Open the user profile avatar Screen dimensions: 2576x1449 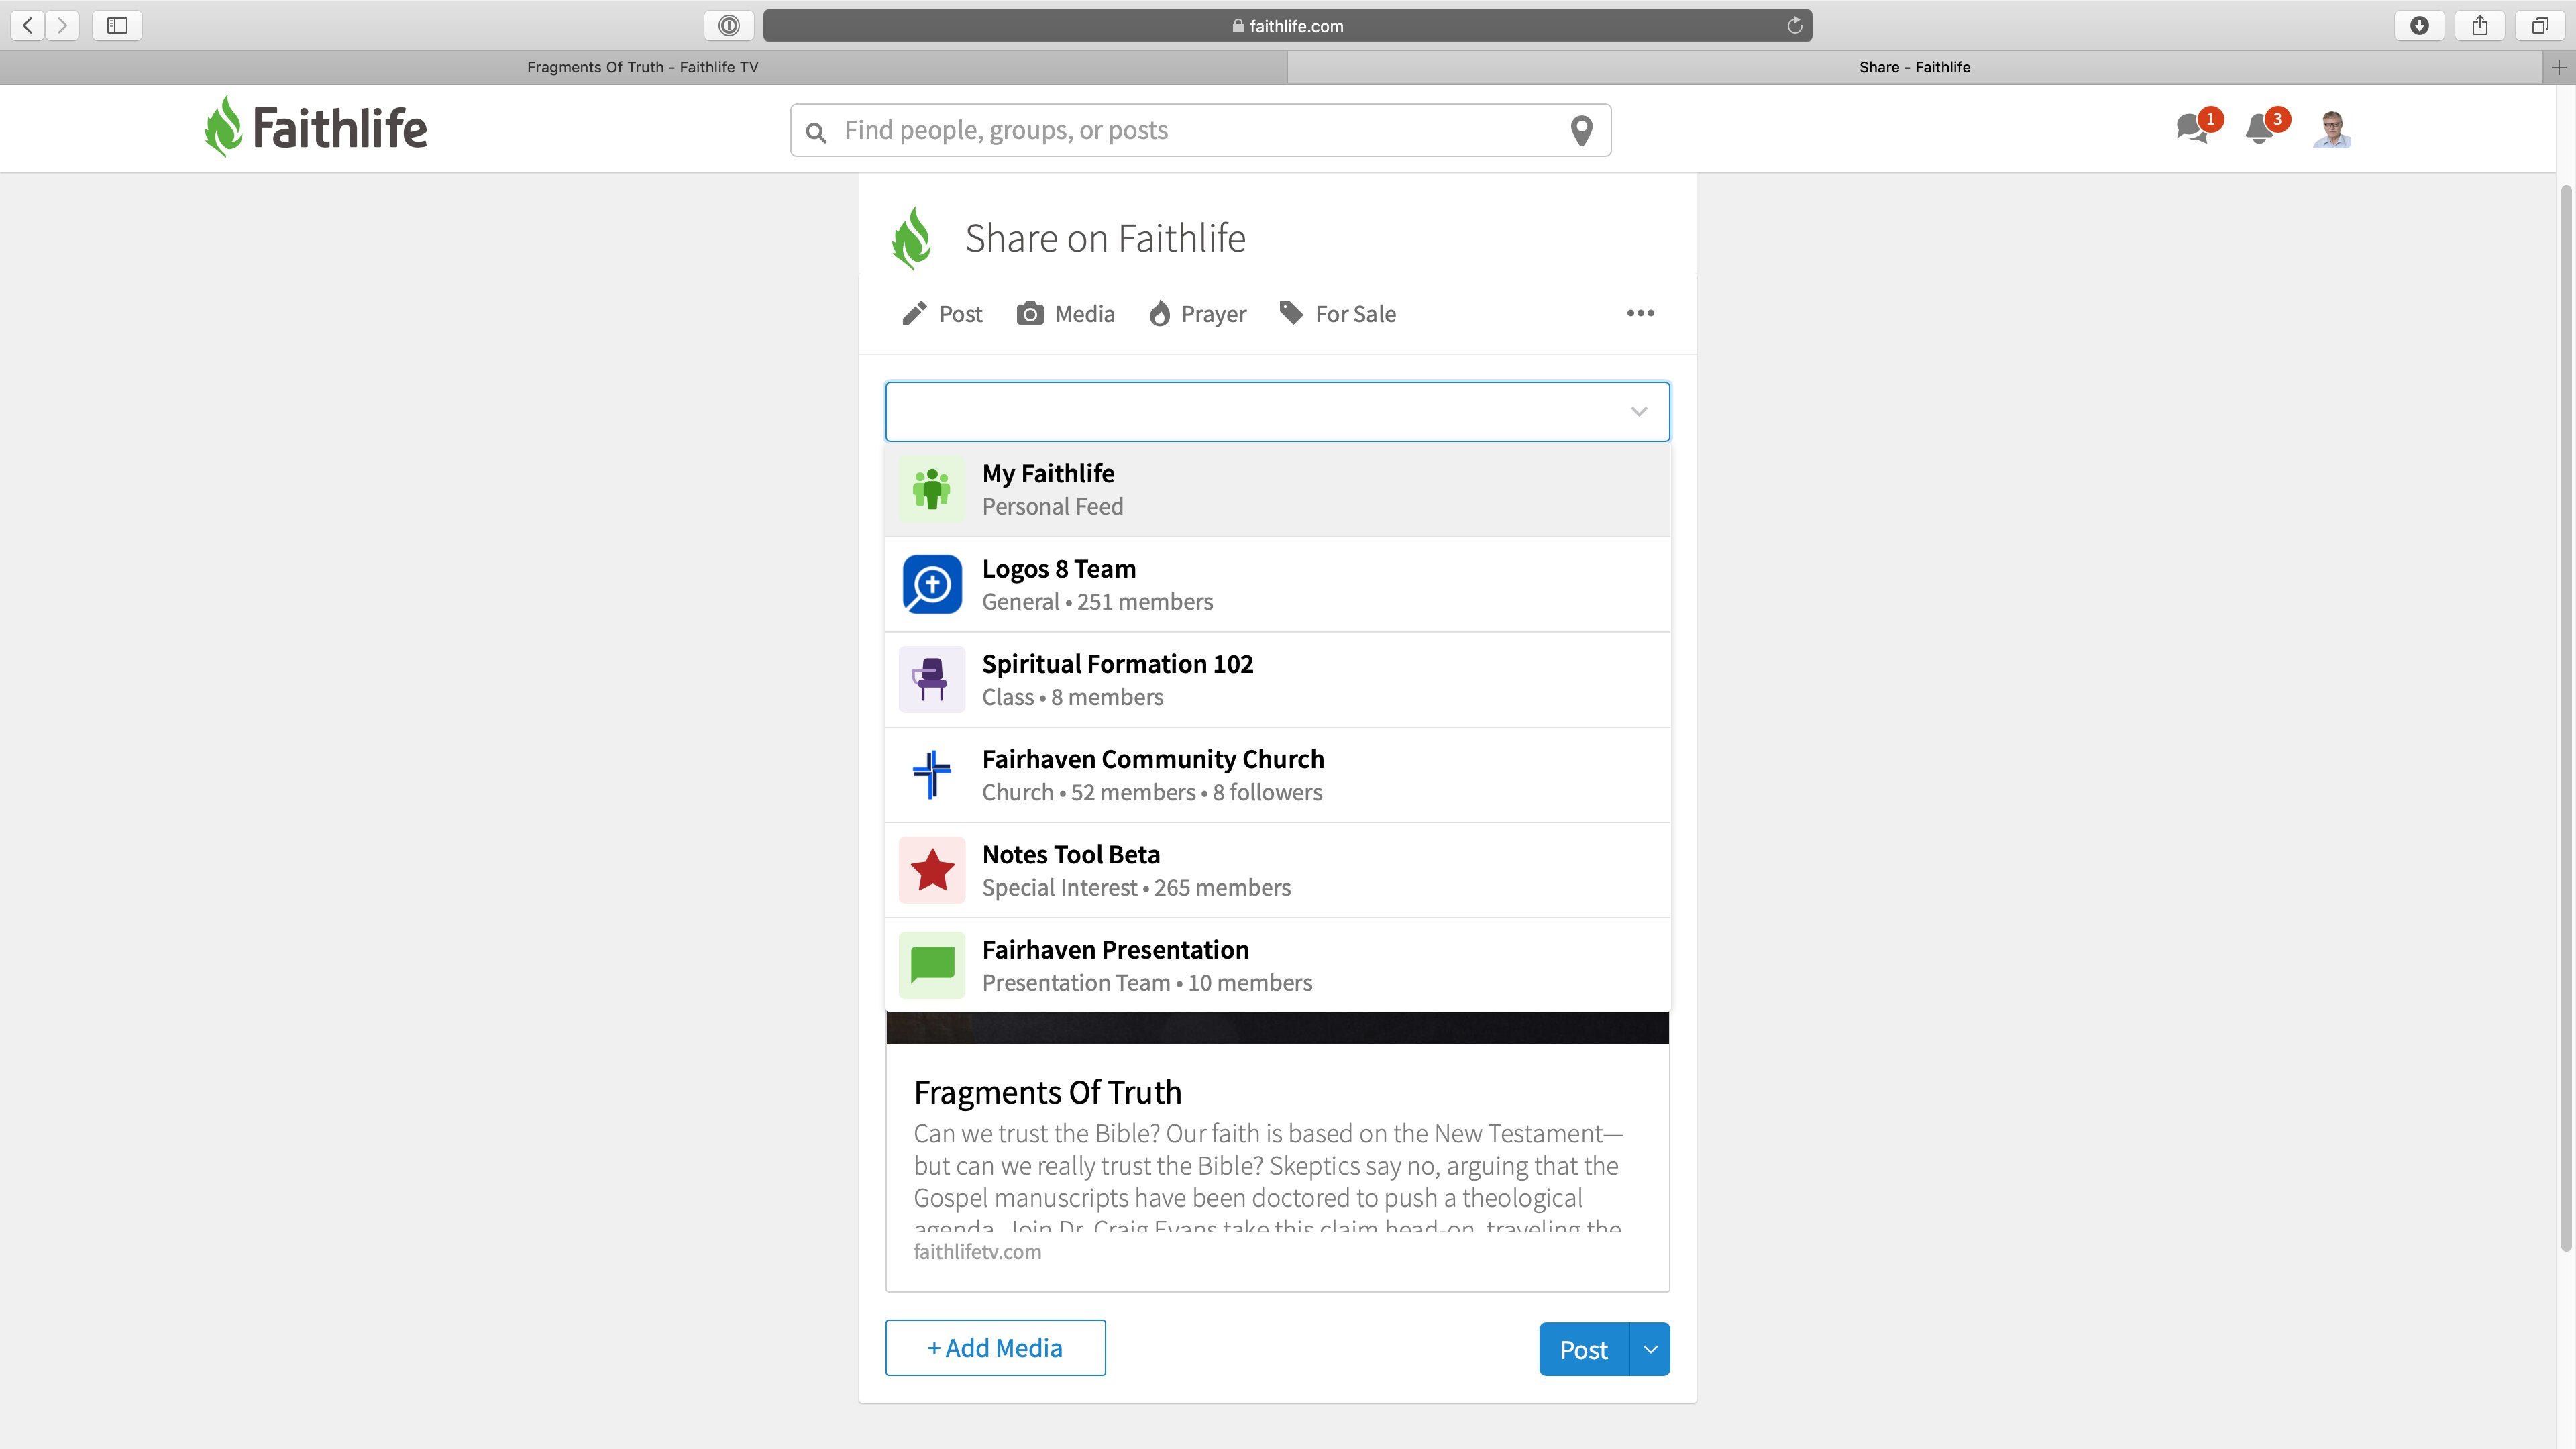point(2332,129)
